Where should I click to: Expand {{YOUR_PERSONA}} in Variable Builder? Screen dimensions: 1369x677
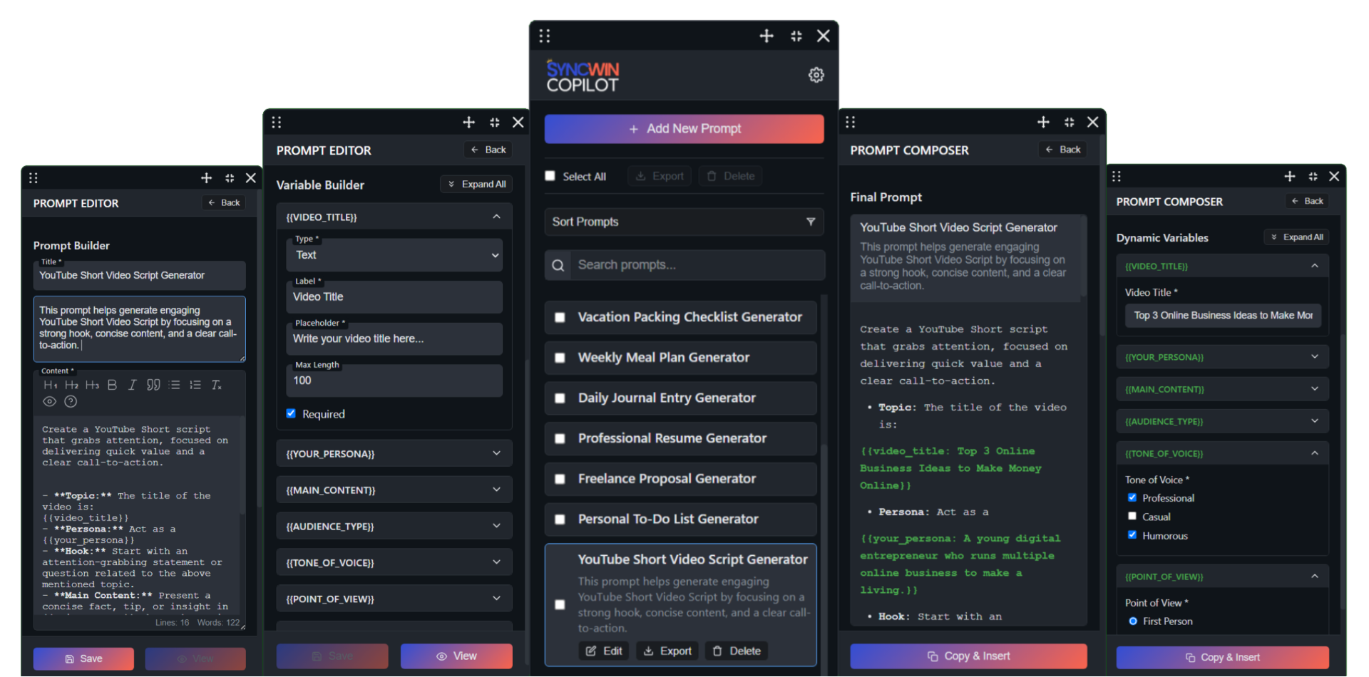394,453
